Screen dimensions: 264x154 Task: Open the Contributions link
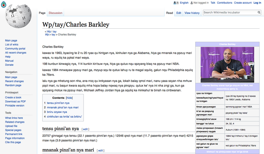coord(224,3)
